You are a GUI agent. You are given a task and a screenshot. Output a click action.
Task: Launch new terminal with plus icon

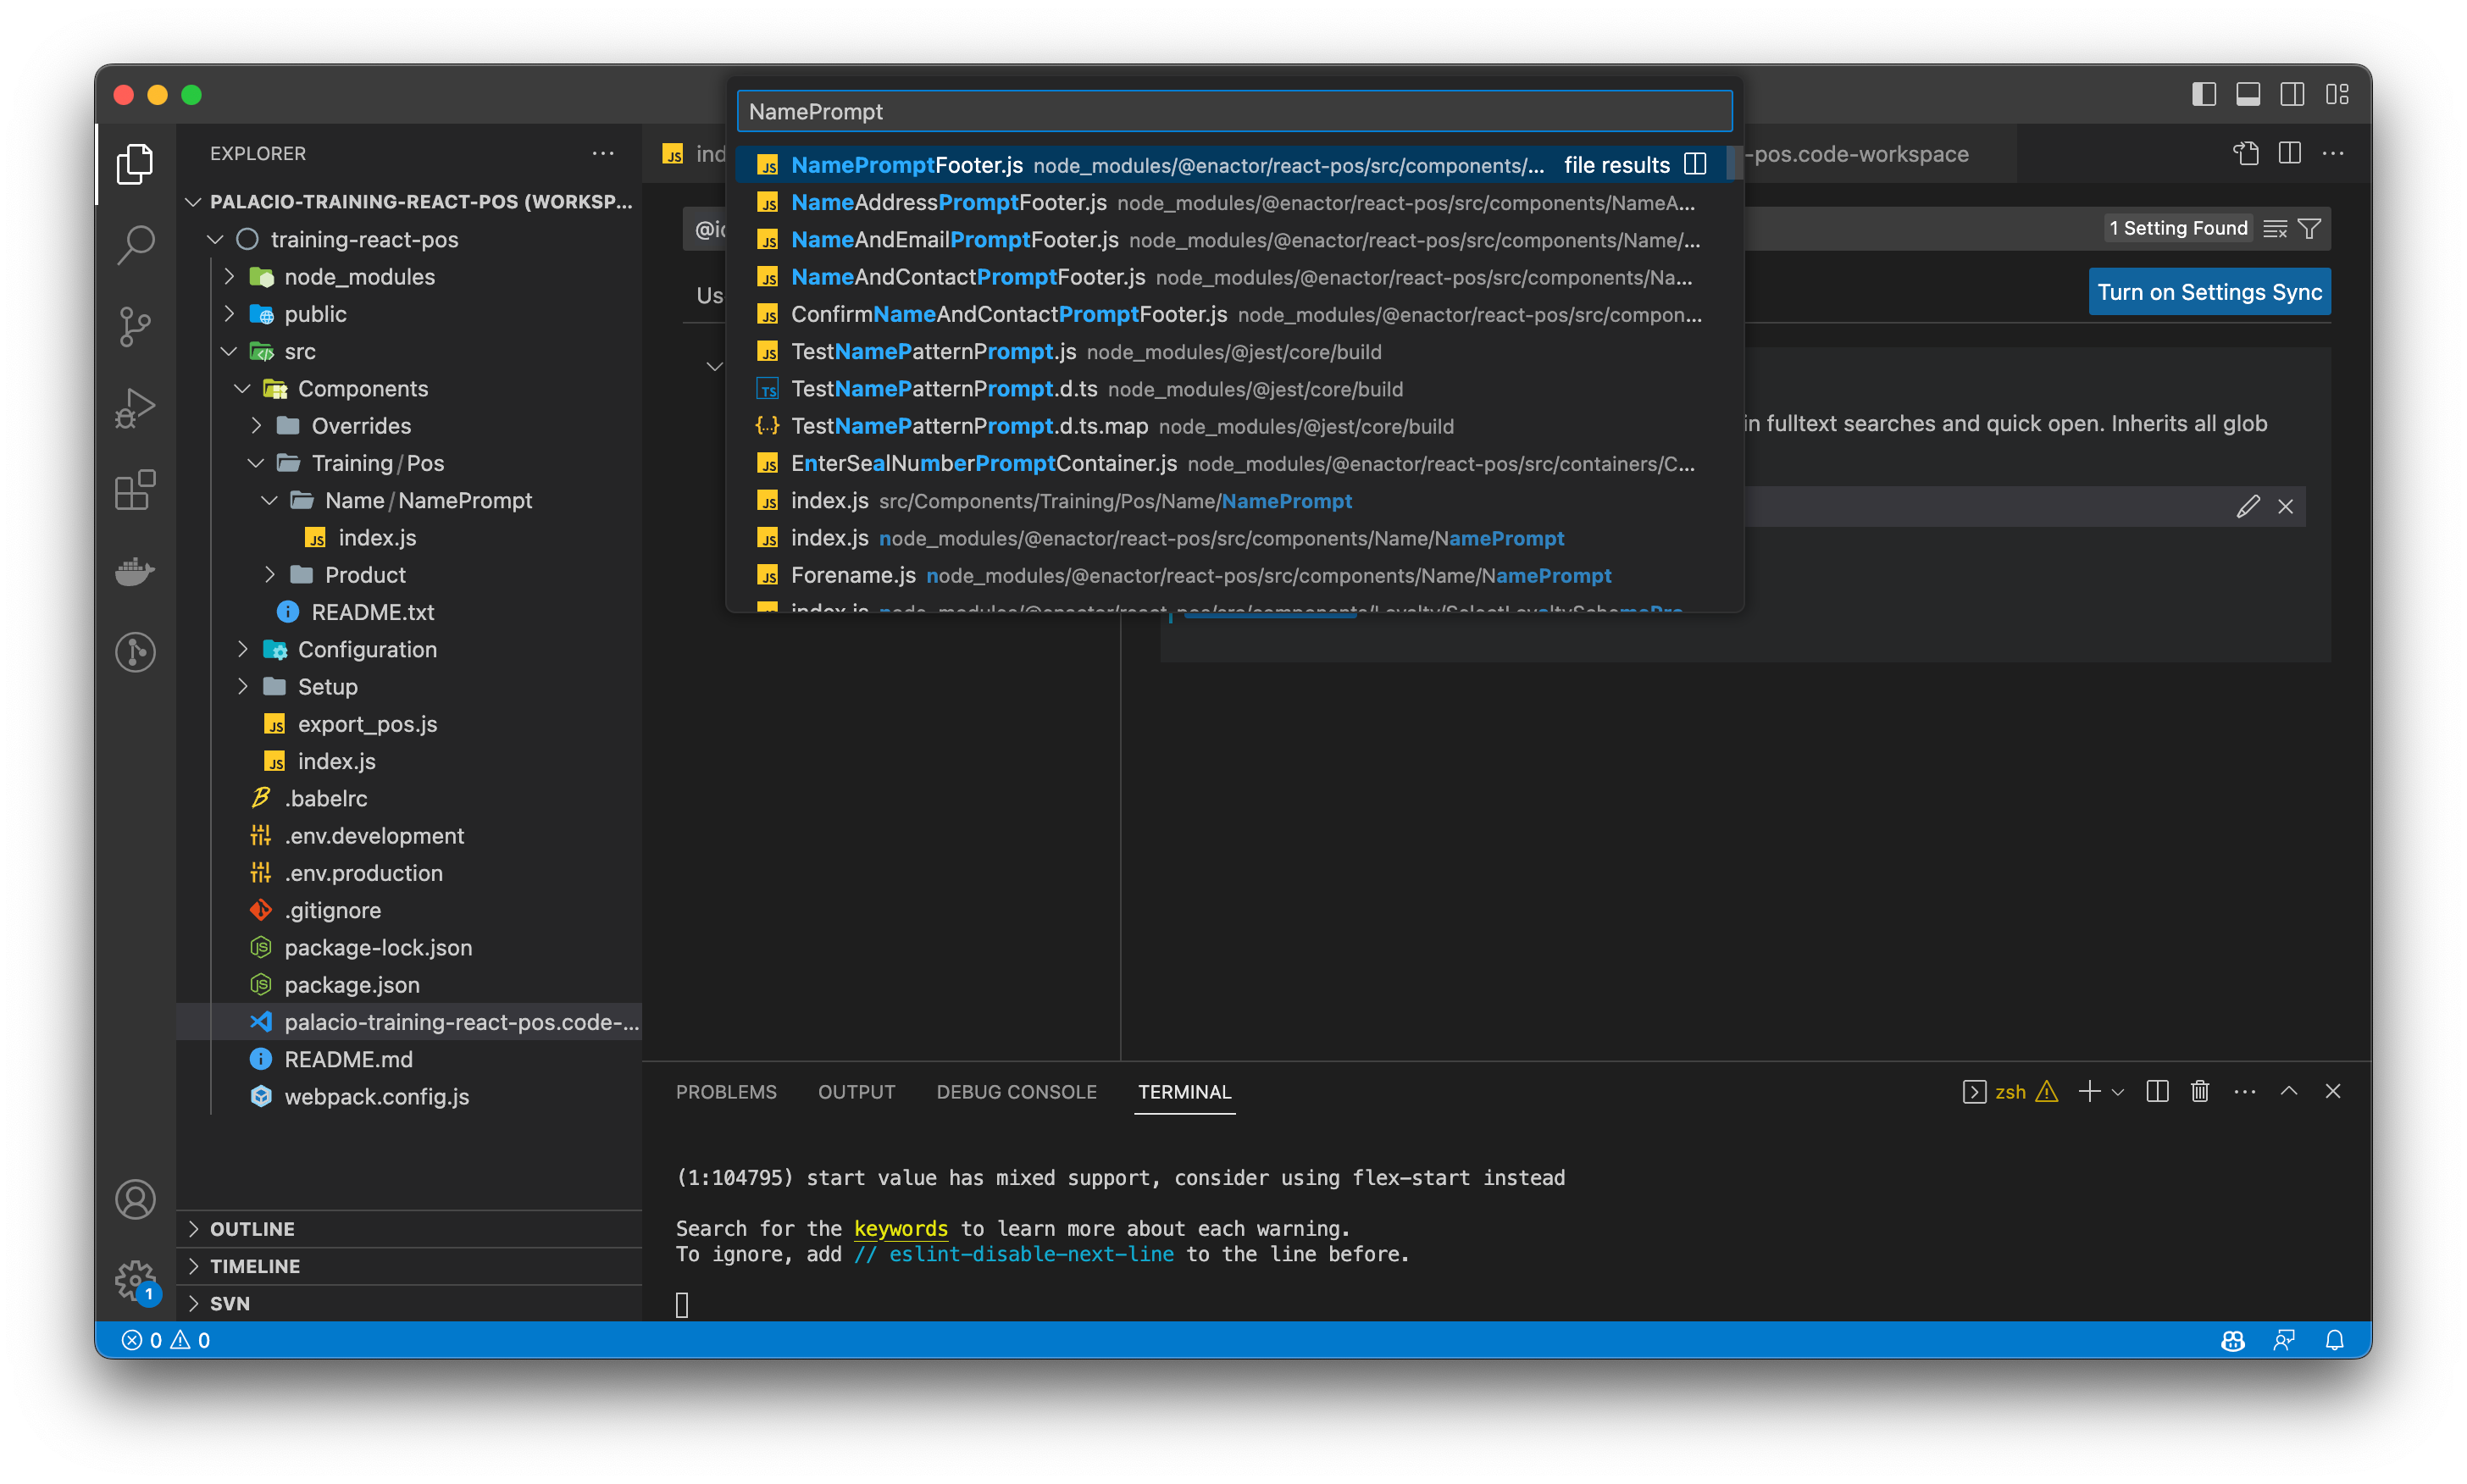click(x=2090, y=1091)
